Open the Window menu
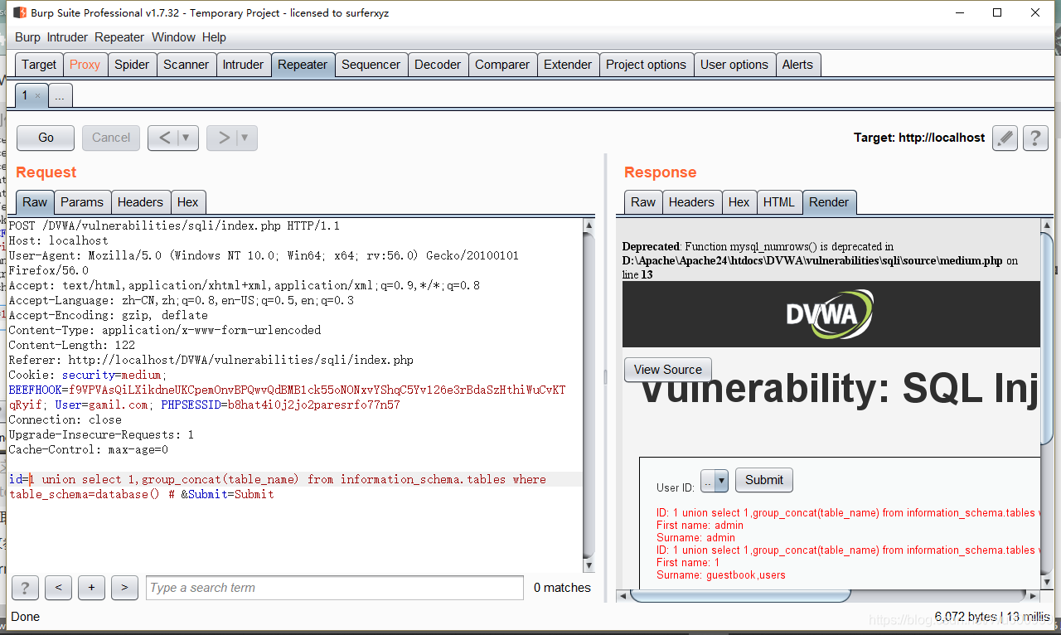This screenshot has height=635, width=1061. coord(173,37)
